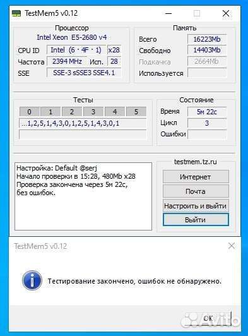This screenshot has width=248, height=336.
Task: Click the Всего 16223Mb field
Action: [x=207, y=39]
